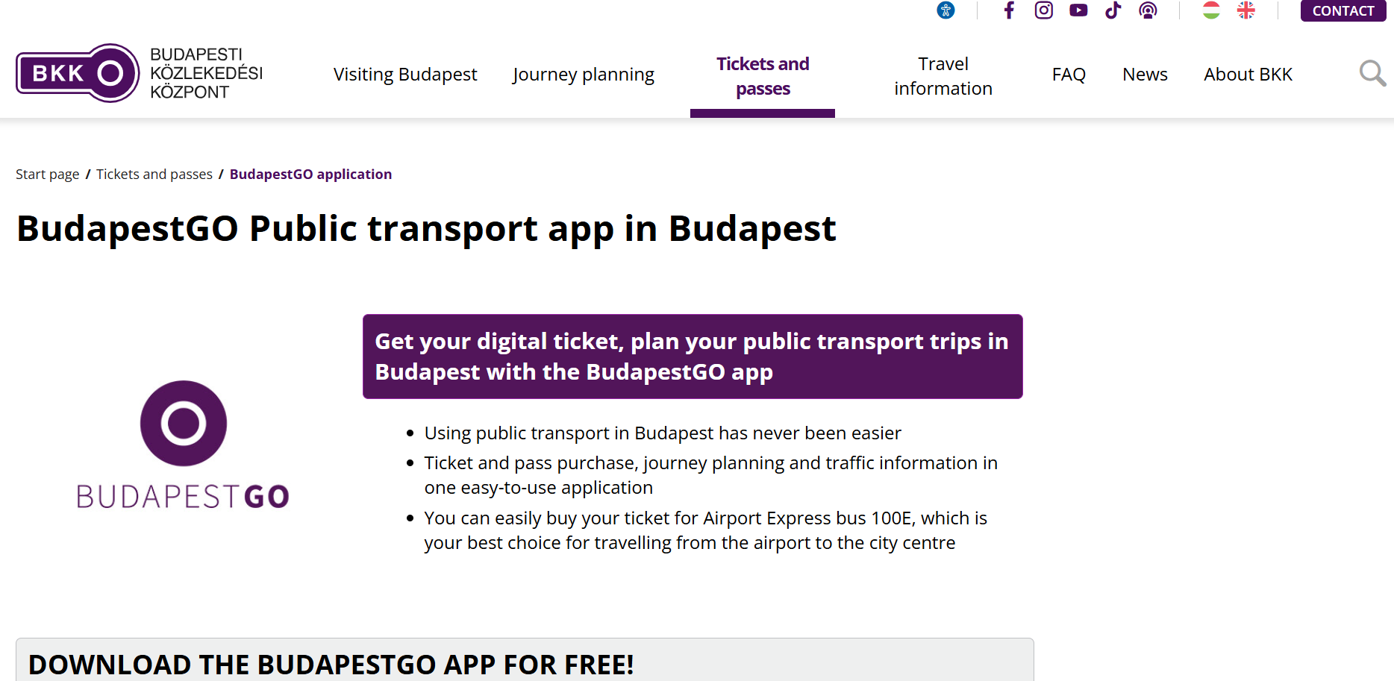This screenshot has height=681, width=1394.
Task: Open the Visiting Budapest menu
Action: (405, 75)
